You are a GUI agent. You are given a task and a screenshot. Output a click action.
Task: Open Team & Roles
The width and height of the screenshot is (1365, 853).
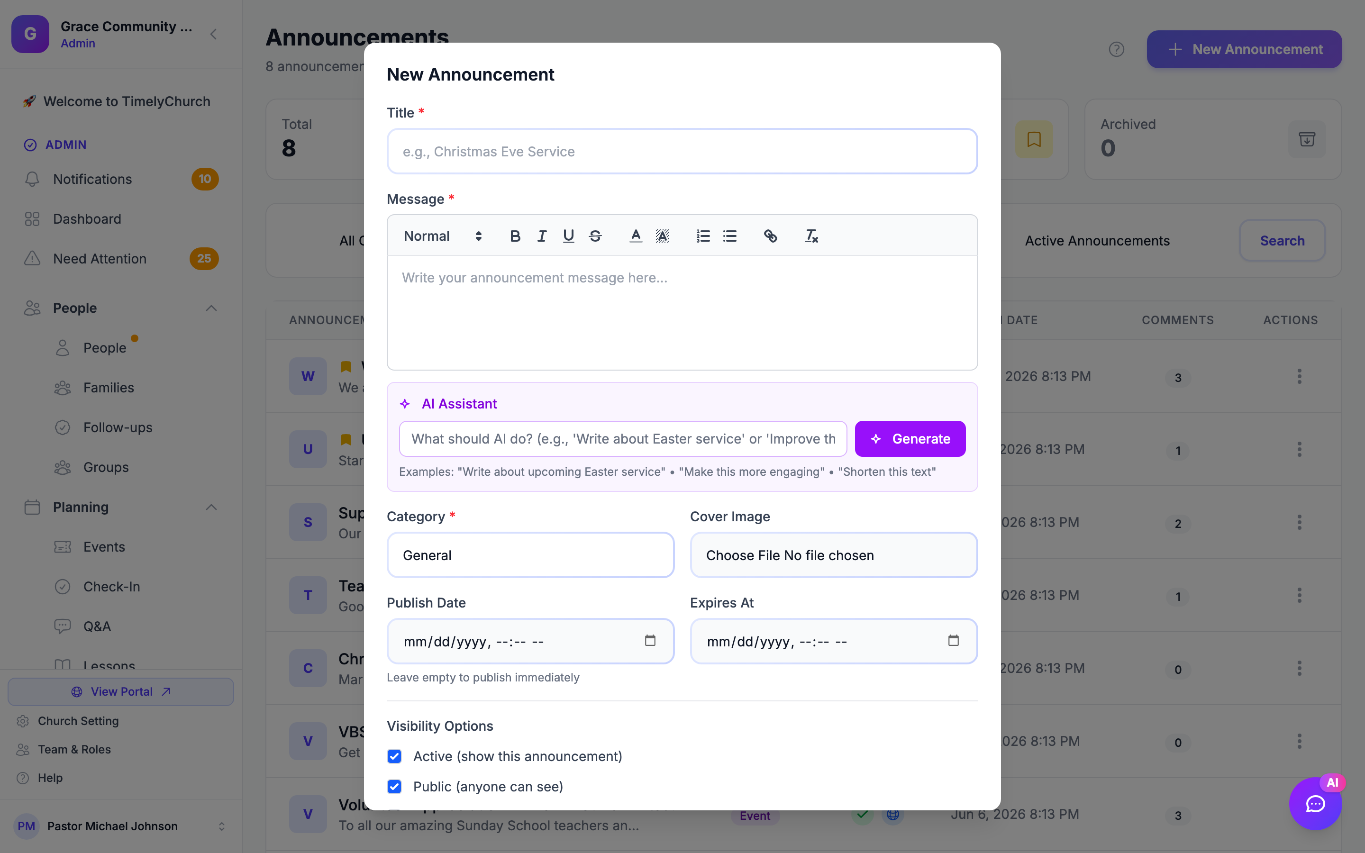(74, 749)
